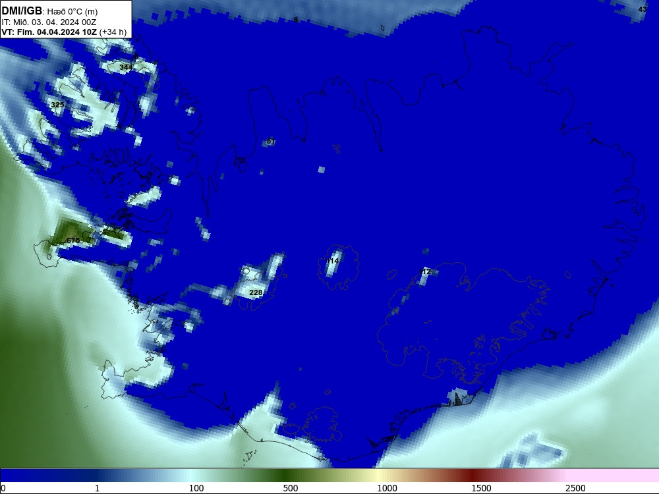Click the 'VT: Fim. 04.04.2024 10Z' valid time line
The width and height of the screenshot is (659, 494).
tap(49, 32)
